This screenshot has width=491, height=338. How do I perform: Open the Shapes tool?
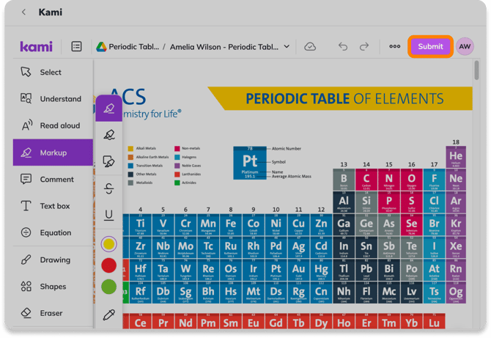click(x=53, y=287)
